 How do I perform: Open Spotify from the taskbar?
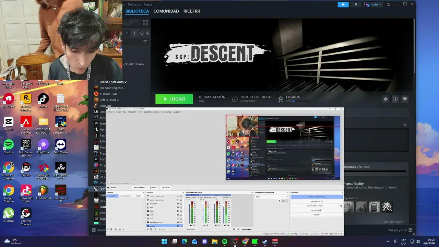point(225,242)
